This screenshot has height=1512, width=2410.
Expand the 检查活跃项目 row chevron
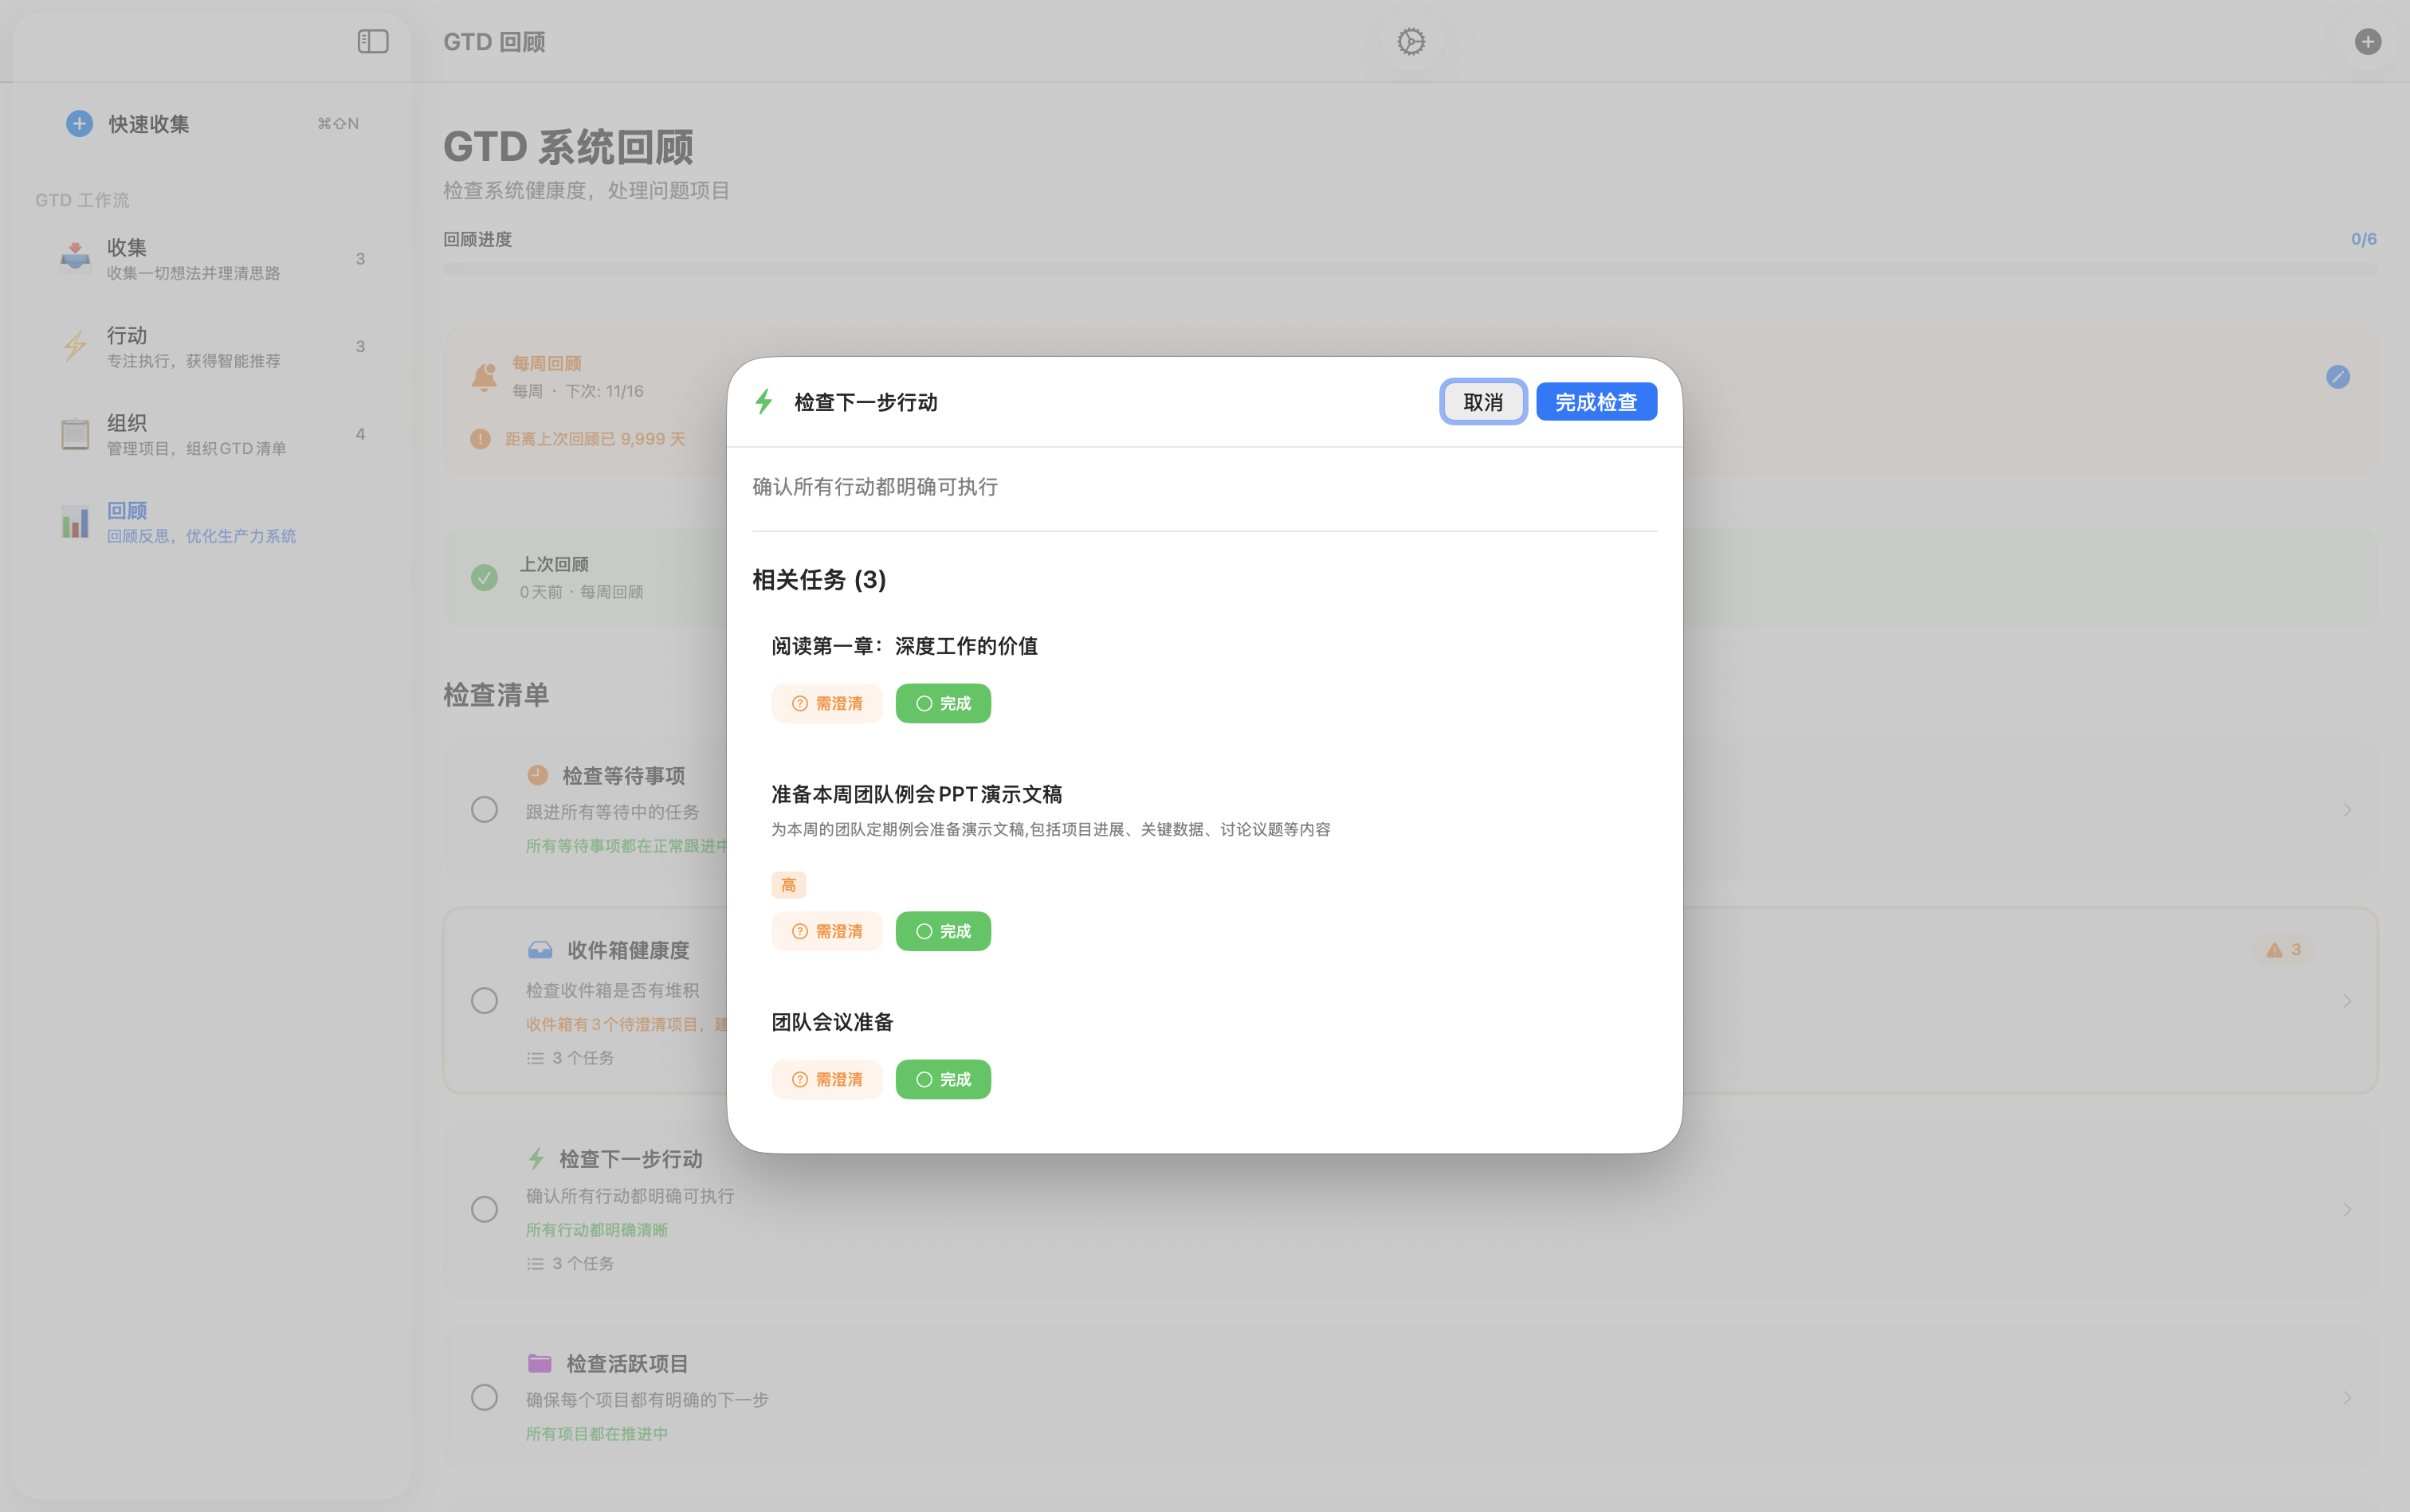point(2348,1397)
